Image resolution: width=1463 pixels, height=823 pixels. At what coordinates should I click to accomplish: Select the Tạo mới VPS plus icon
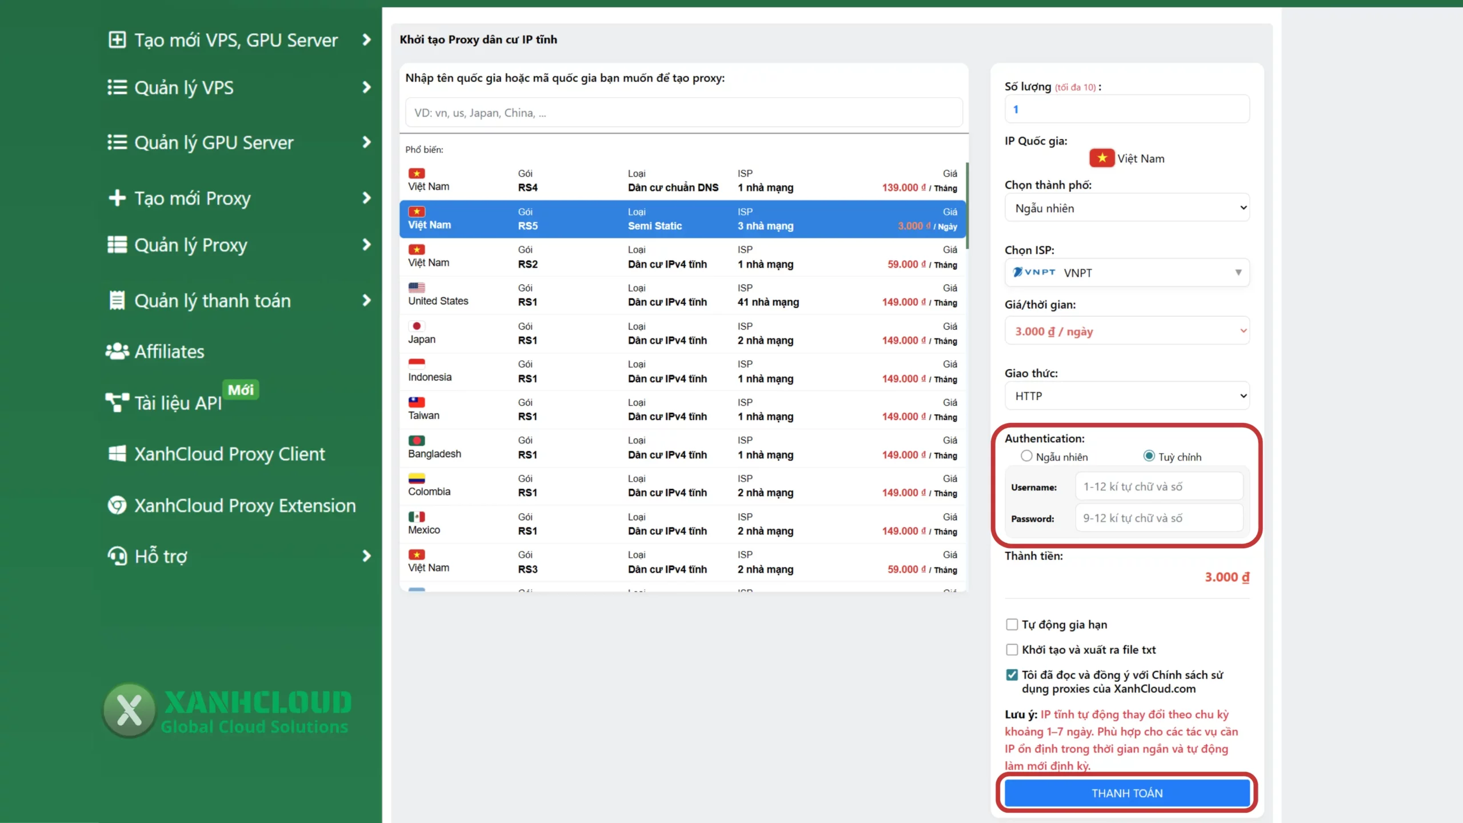117,39
